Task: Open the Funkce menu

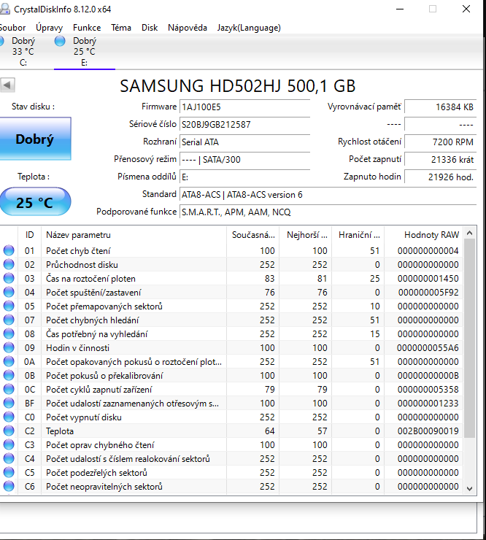Action: [x=87, y=28]
